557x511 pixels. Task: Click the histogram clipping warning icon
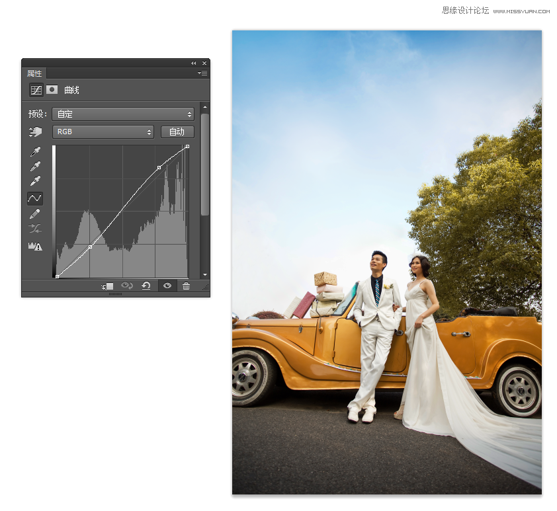pos(35,246)
